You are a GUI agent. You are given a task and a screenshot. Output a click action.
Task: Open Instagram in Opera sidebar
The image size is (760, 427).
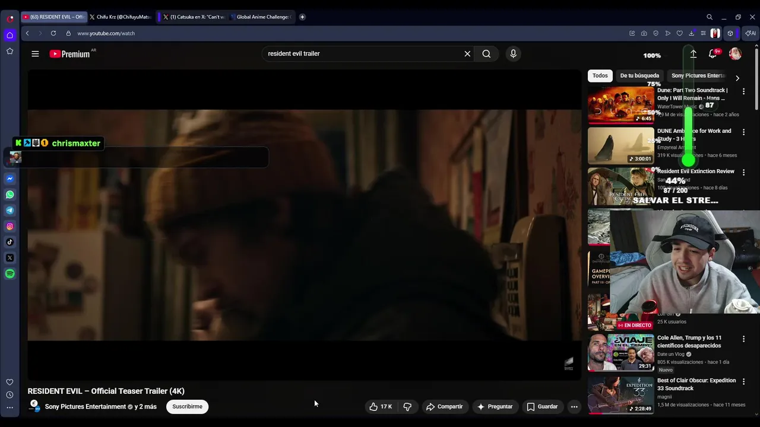coord(10,227)
